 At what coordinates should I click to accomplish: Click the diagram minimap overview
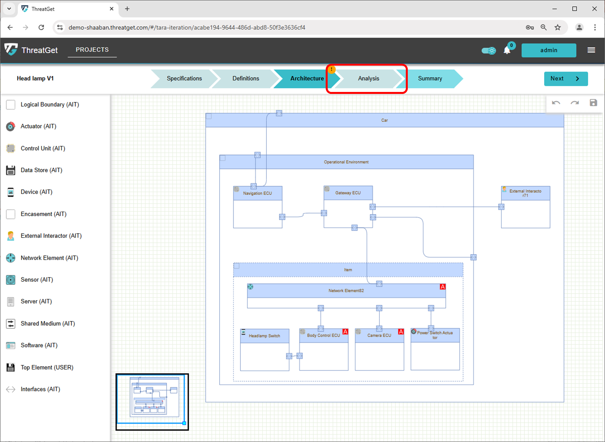(152, 402)
